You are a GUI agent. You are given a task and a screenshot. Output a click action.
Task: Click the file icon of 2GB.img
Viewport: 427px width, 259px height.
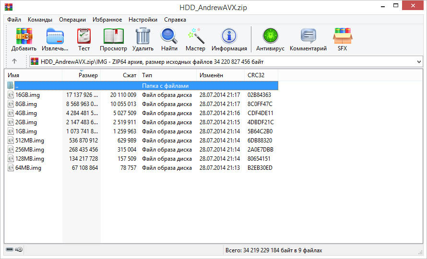coord(11,122)
